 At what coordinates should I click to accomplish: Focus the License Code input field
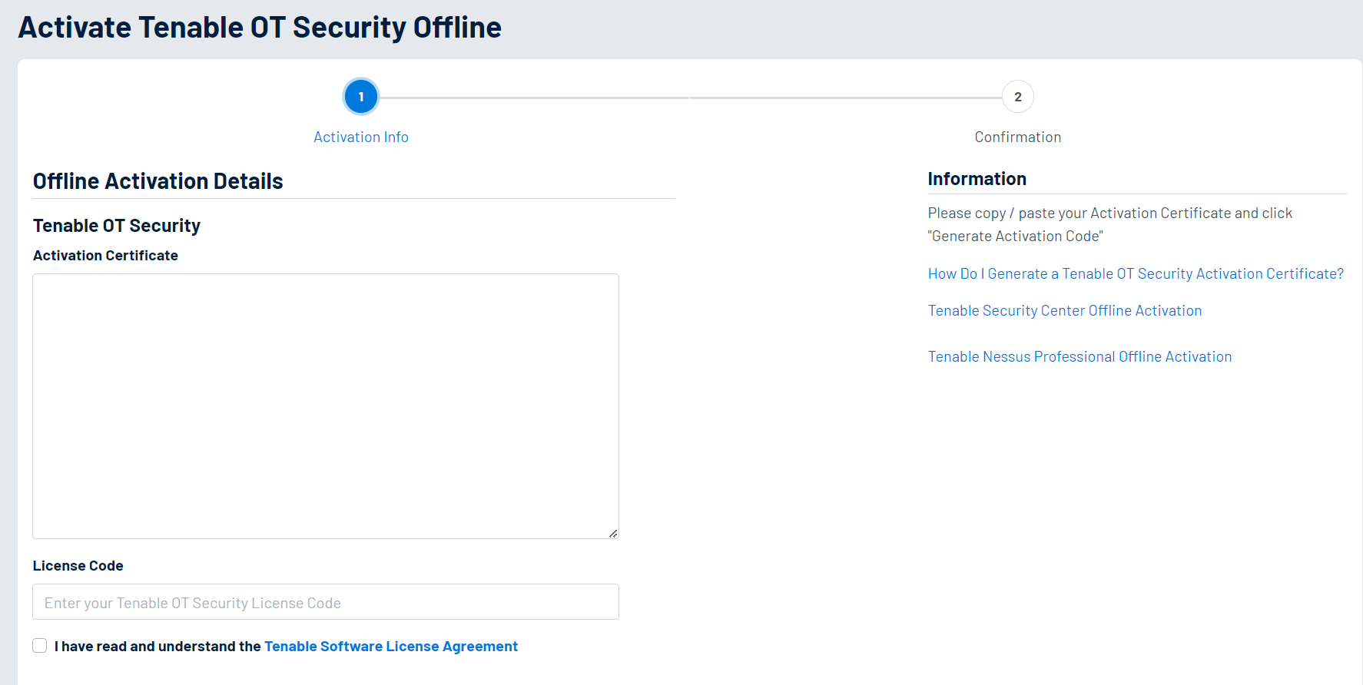[325, 602]
